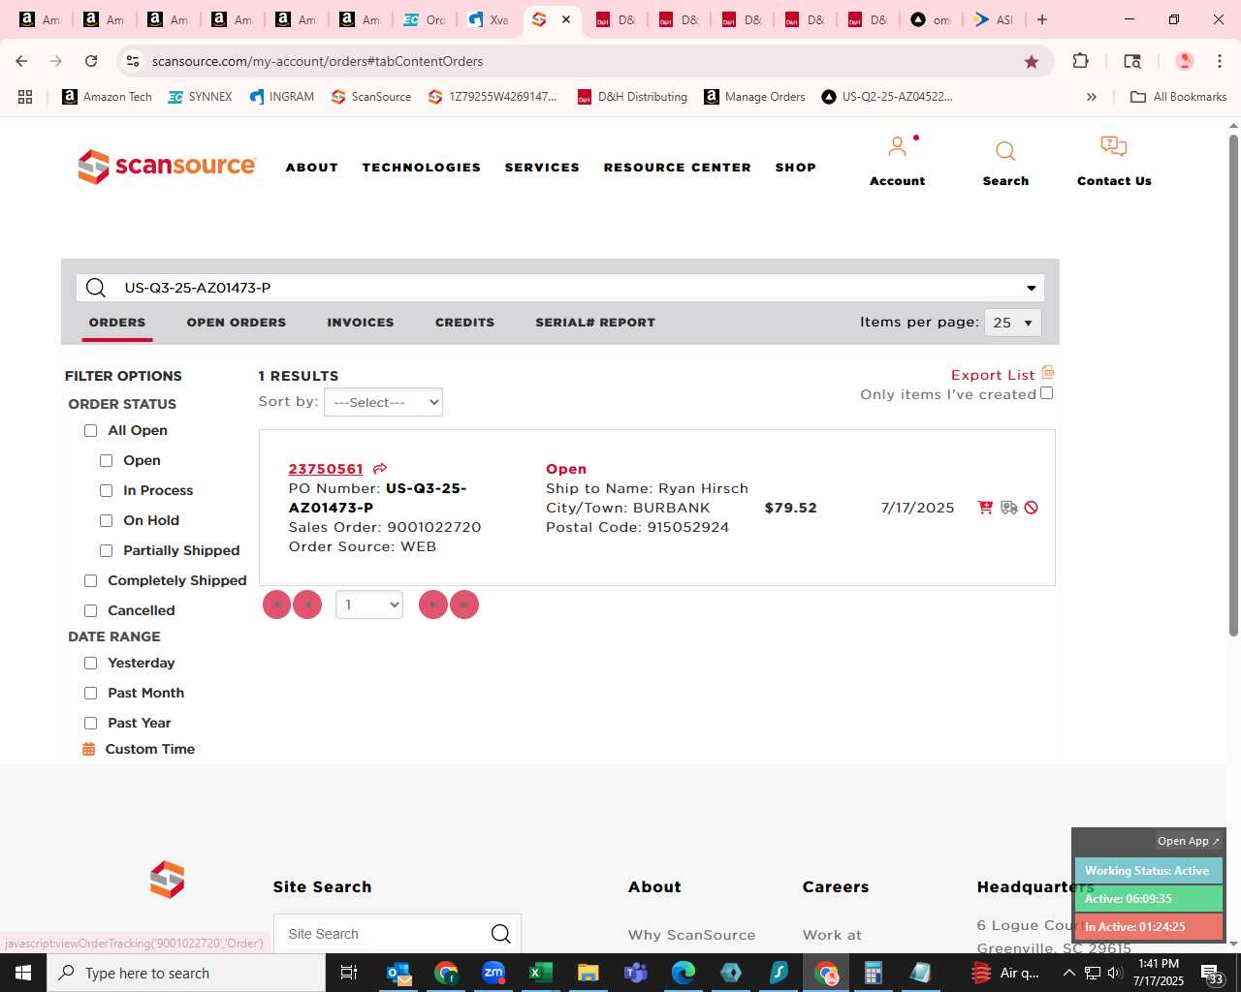Switch to the Open Orders tab
The image size is (1241, 992).
coord(237,323)
